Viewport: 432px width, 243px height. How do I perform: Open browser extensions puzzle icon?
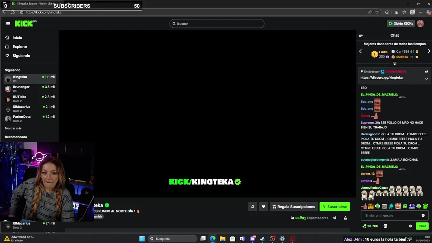387,12
